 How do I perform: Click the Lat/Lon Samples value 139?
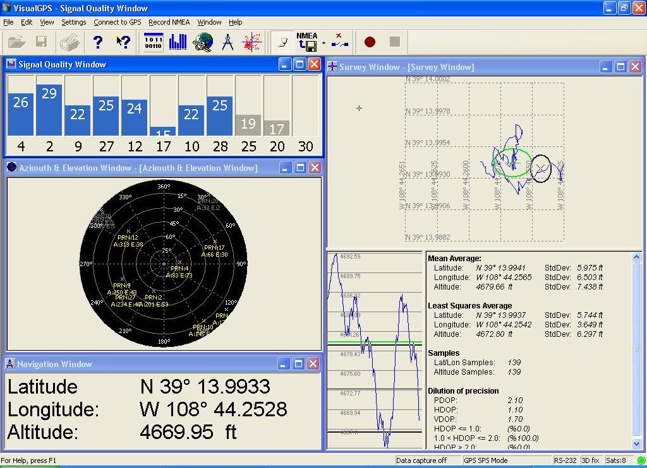tap(514, 363)
